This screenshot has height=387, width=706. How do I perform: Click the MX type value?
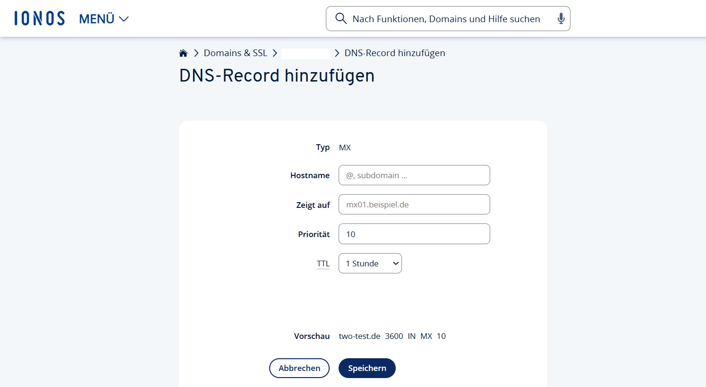tap(345, 148)
